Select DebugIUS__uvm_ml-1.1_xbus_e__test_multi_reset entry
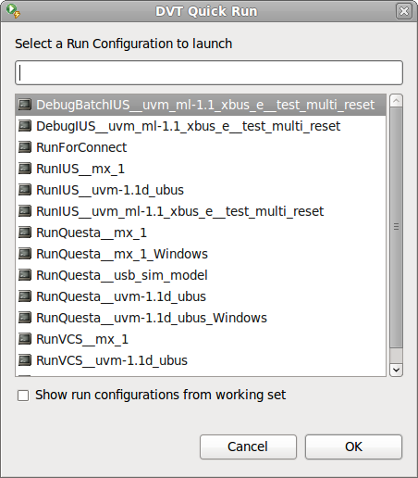The height and width of the screenshot is (478, 418). point(201,126)
